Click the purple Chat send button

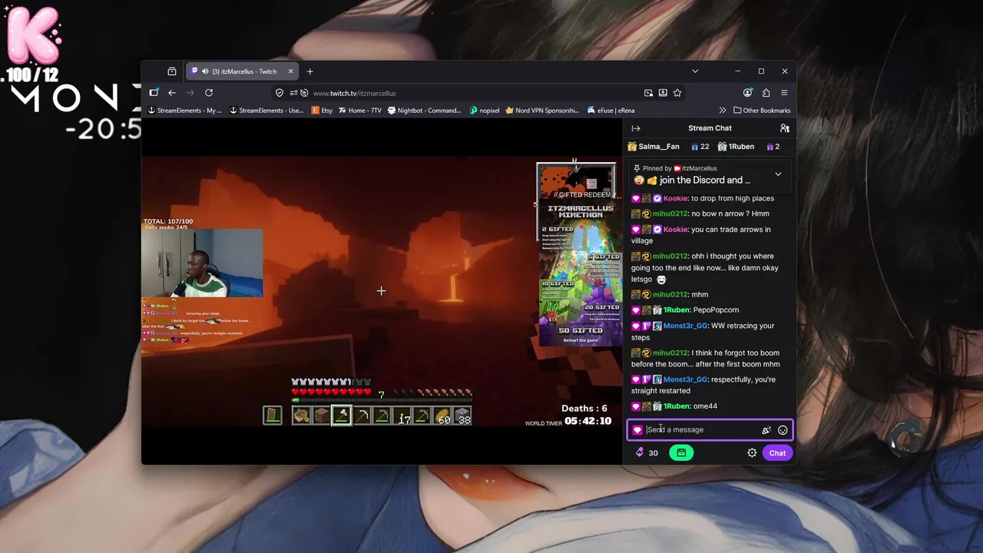point(777,453)
